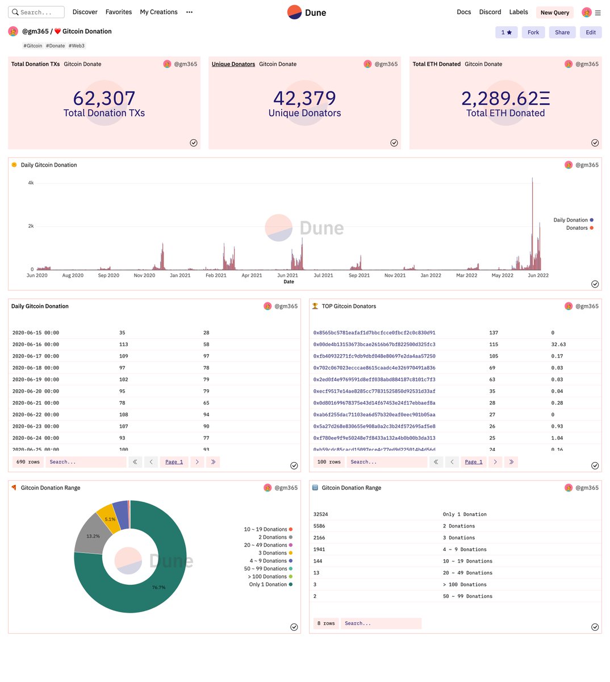The image size is (610, 682).
Task: Go to previous page of Daily Gitcoin Donation table
Action: click(x=151, y=462)
